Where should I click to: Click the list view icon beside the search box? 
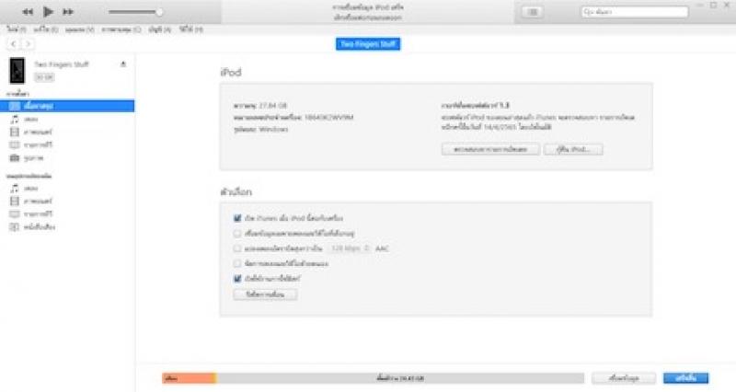[x=533, y=12]
